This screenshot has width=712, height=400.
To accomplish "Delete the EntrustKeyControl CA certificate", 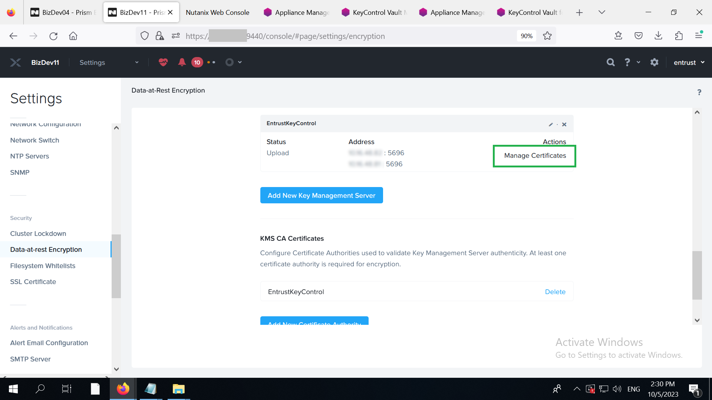I will [555, 292].
